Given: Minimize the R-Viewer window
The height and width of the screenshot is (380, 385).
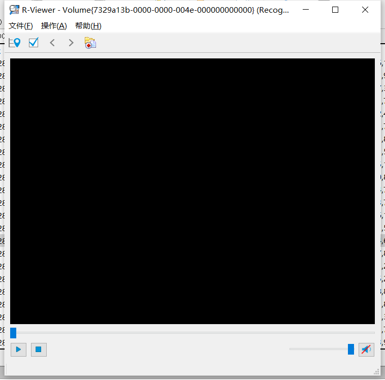Looking at the screenshot, I should click(306, 10).
